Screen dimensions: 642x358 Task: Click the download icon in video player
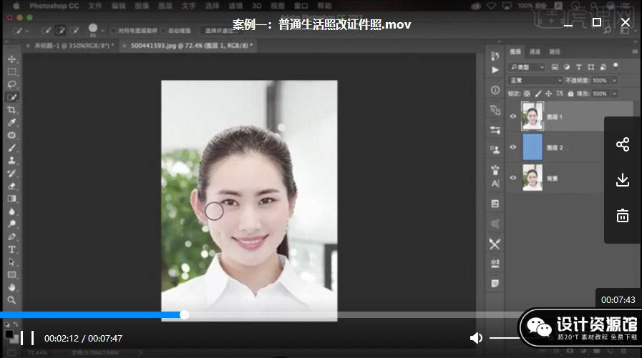[623, 180]
